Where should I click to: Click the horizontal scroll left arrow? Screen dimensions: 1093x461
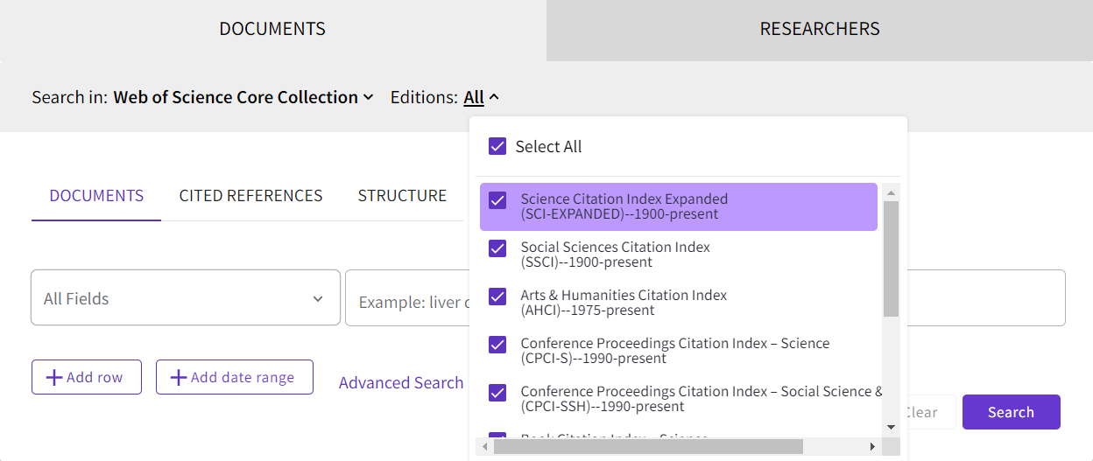tap(486, 447)
